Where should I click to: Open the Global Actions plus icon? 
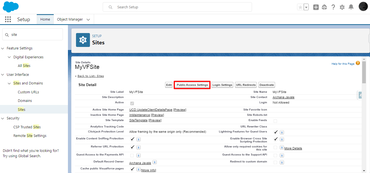pos(316,7)
